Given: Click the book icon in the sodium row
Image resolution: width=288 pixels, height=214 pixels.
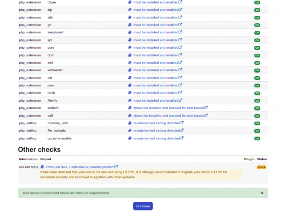Looking at the screenshot, I should click(130, 108).
